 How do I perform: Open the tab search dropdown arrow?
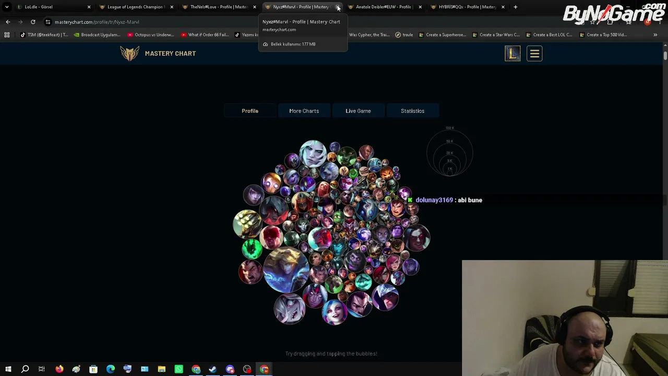[x=7, y=7]
